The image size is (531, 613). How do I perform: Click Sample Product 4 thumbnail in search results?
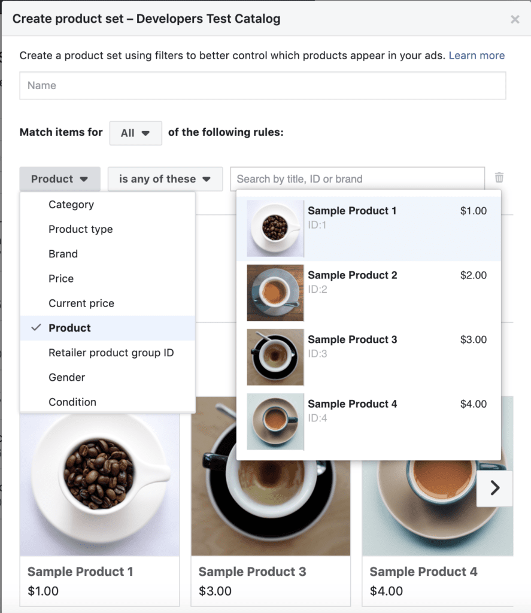pos(275,421)
